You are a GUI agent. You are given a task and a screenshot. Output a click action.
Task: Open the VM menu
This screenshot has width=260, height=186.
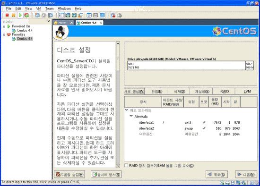click(39, 8)
